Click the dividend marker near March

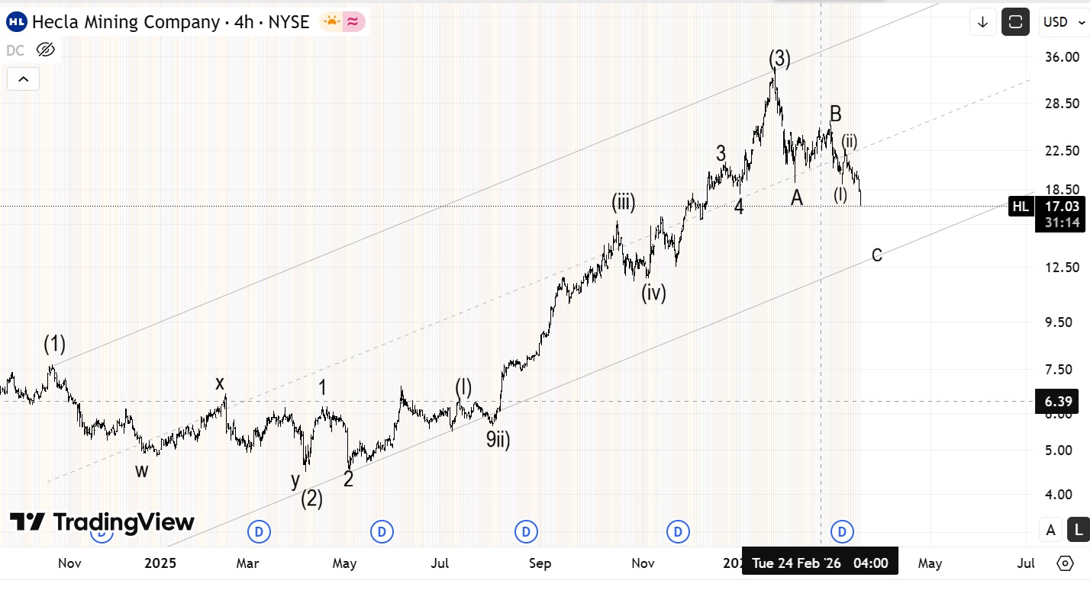click(259, 531)
